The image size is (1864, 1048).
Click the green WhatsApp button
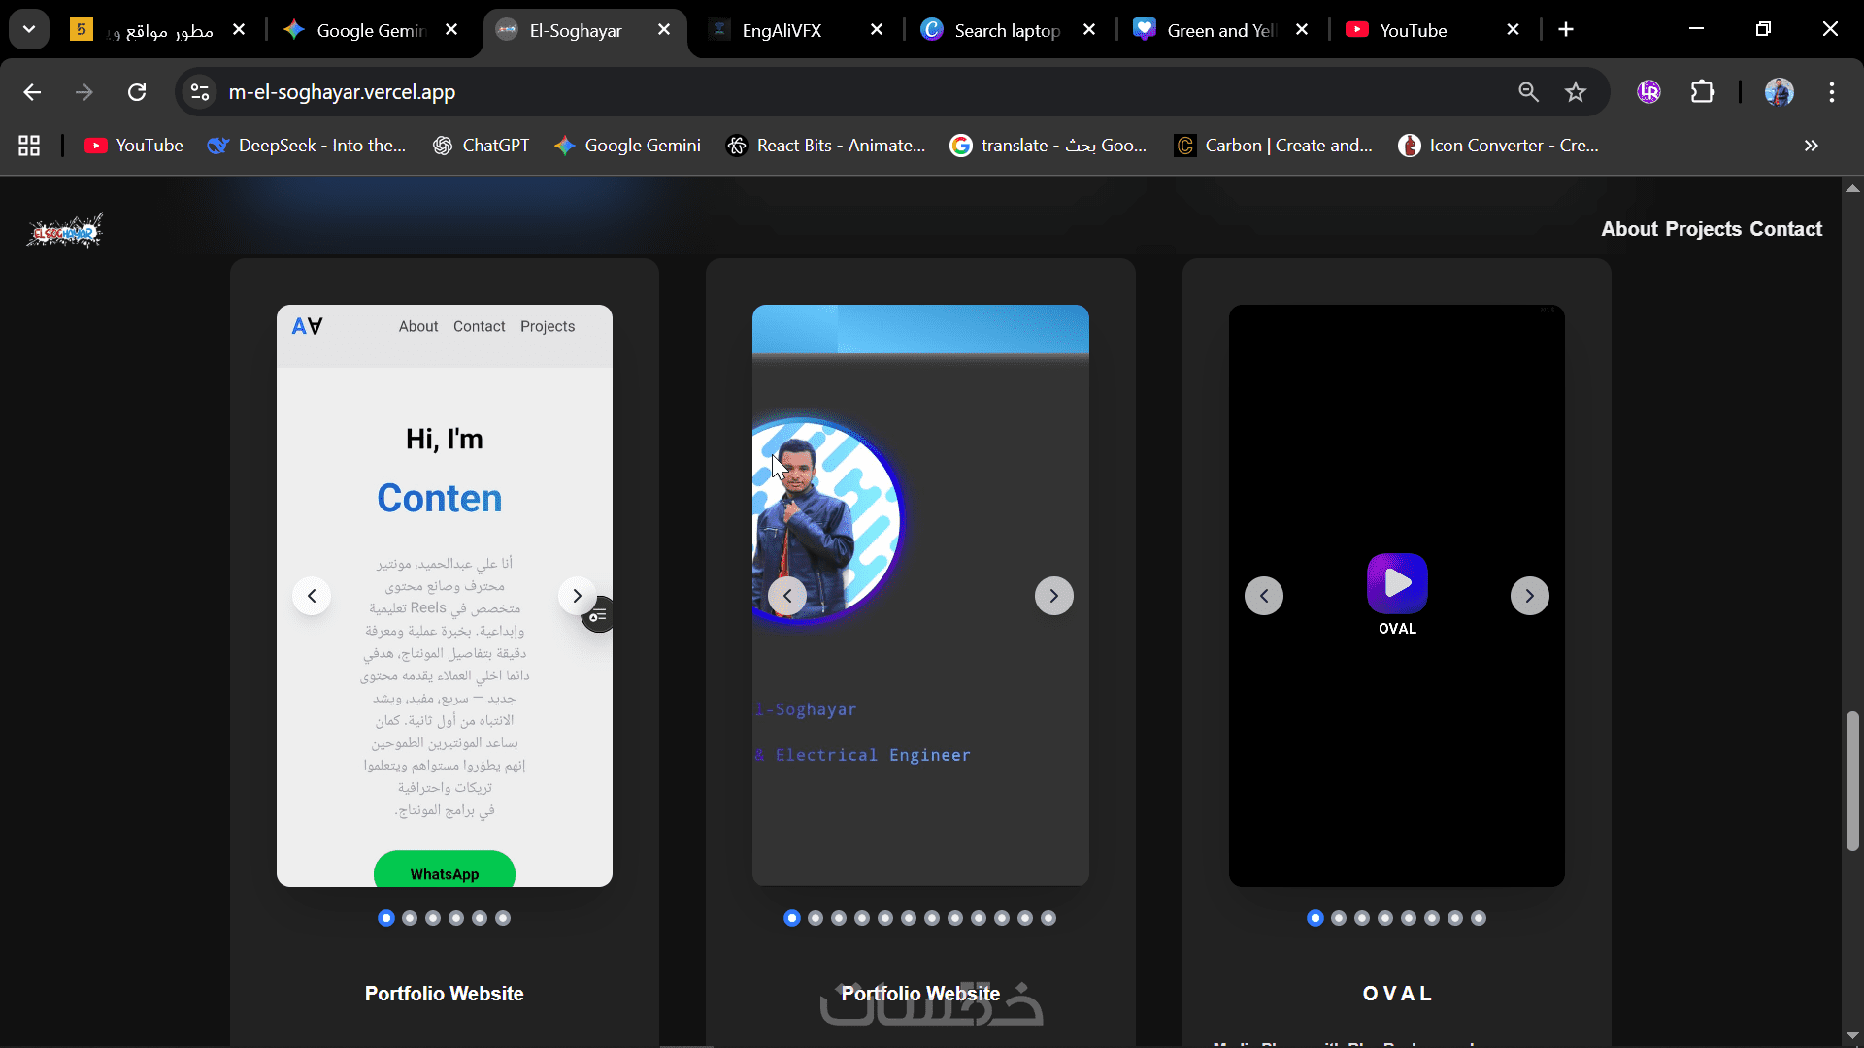click(x=444, y=872)
